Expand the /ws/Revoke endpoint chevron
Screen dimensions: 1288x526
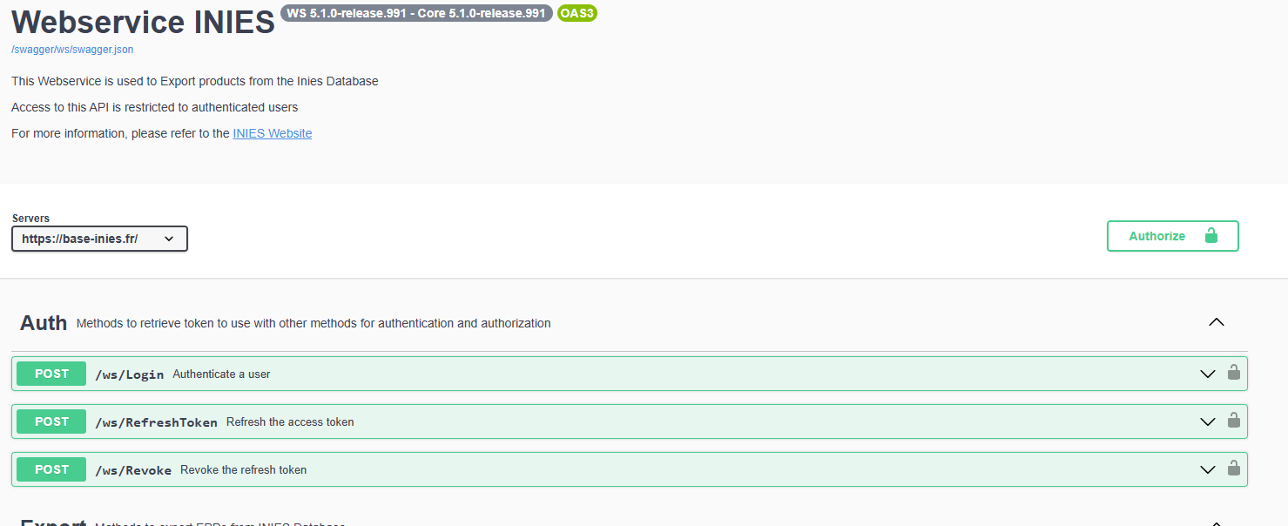click(x=1207, y=470)
